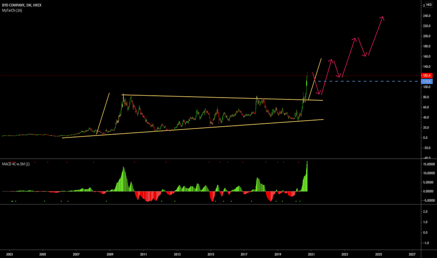Click 40.0 on the price axis
Screen dimensions: 437x258
(x=426, y=117)
